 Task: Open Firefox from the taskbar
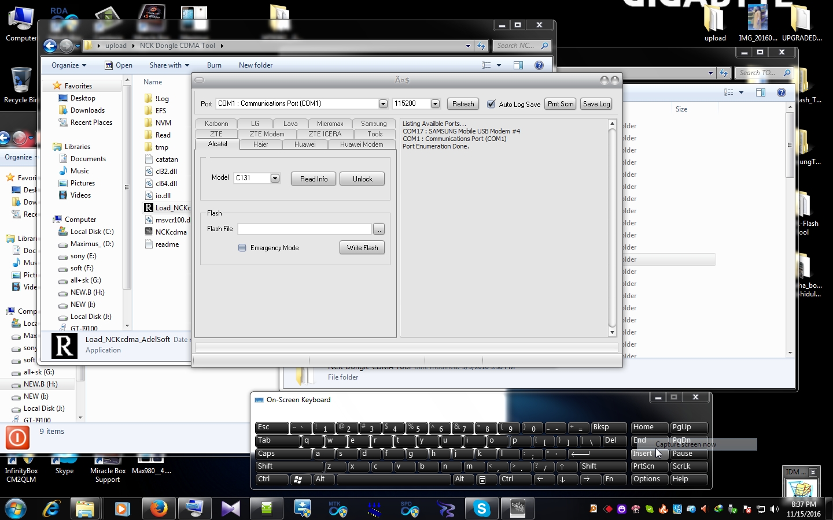[158, 508]
